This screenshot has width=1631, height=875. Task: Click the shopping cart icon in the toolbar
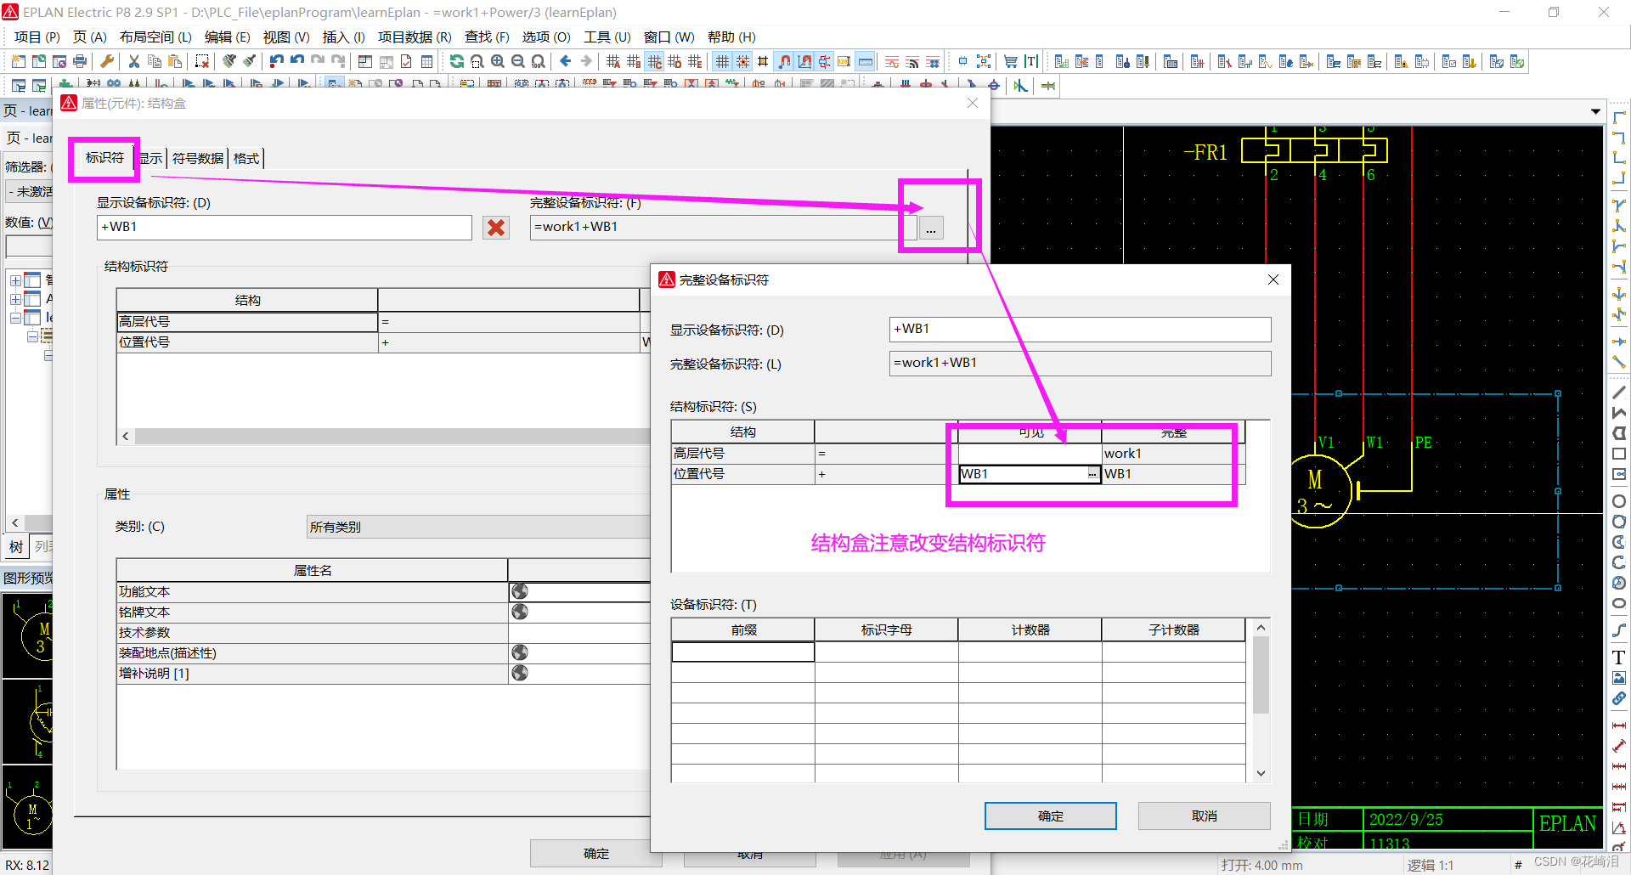pyautogui.click(x=1010, y=61)
